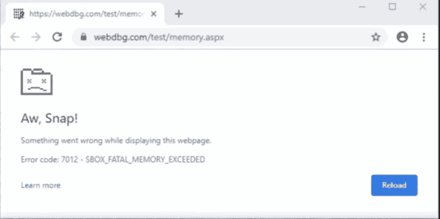Minimize the Chrome window

(x=362, y=7)
